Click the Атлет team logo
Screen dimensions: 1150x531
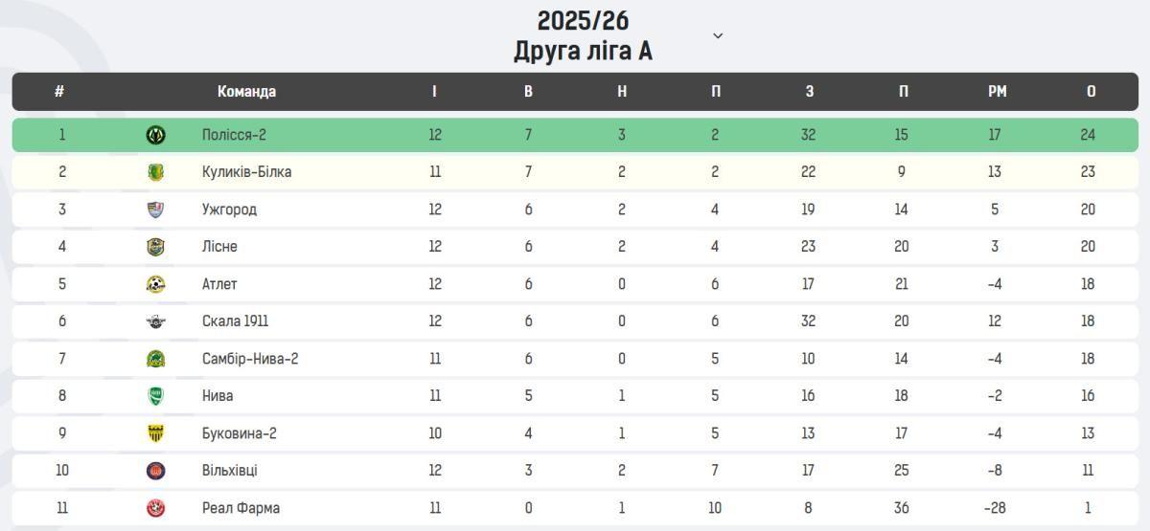(x=155, y=284)
